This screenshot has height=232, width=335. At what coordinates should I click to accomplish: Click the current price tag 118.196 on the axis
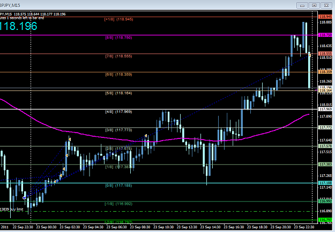pyautogui.click(x=325, y=87)
